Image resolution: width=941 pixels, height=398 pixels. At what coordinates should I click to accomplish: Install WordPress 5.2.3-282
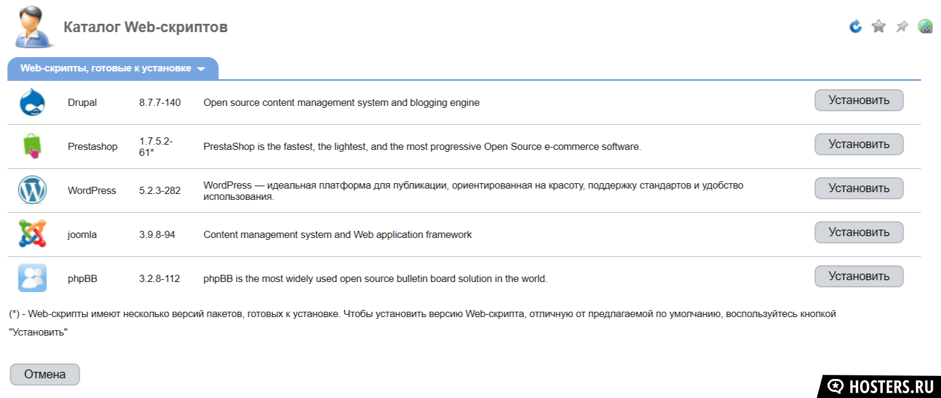tap(858, 189)
